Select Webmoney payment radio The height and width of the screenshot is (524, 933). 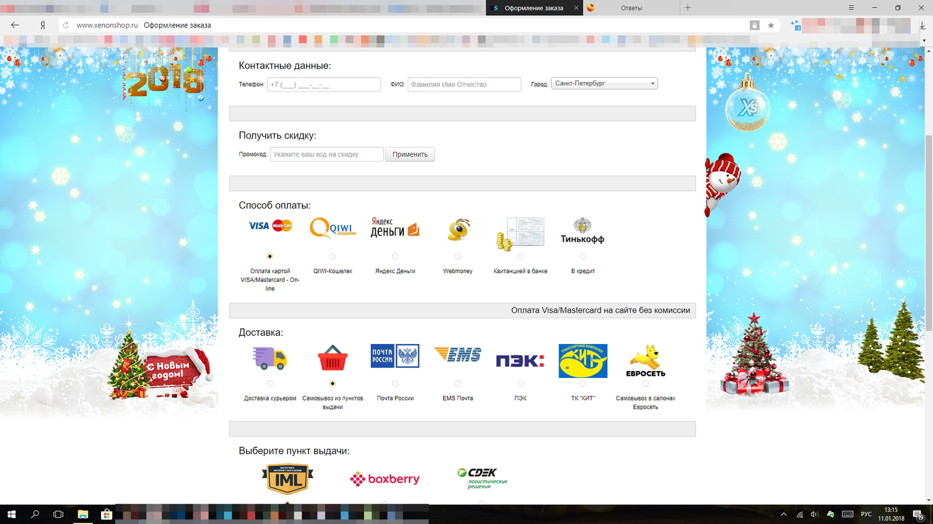tap(458, 256)
